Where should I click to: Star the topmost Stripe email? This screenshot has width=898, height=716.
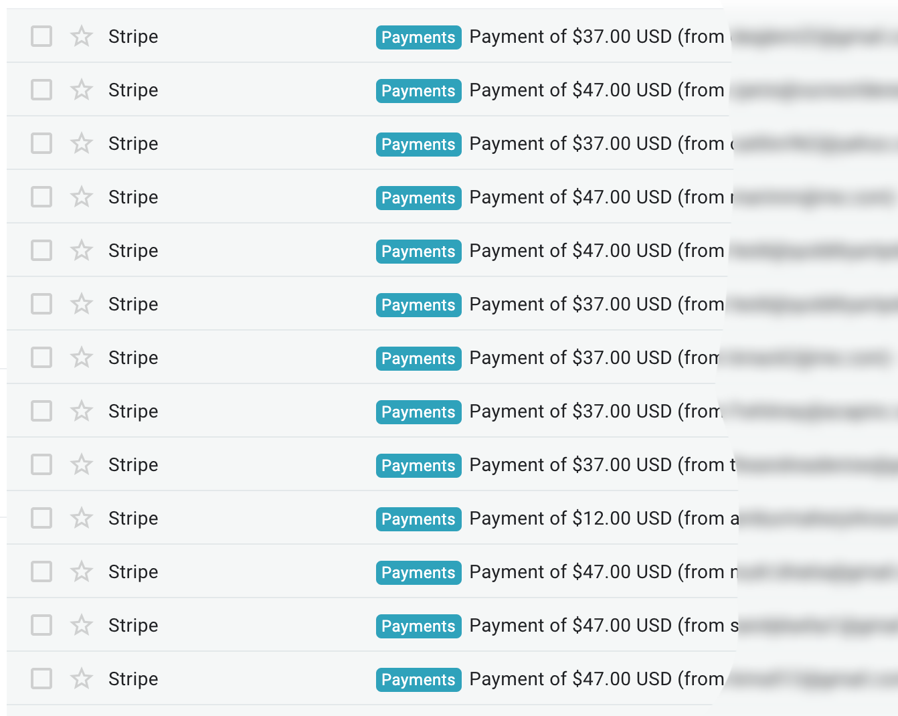pyautogui.click(x=82, y=36)
